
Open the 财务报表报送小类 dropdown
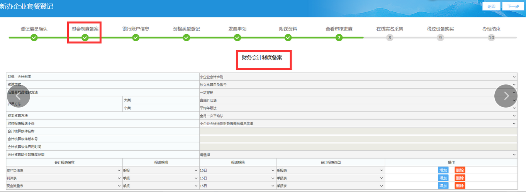click(x=358, y=123)
